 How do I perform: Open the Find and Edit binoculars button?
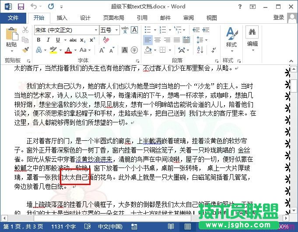click(x=252, y=38)
